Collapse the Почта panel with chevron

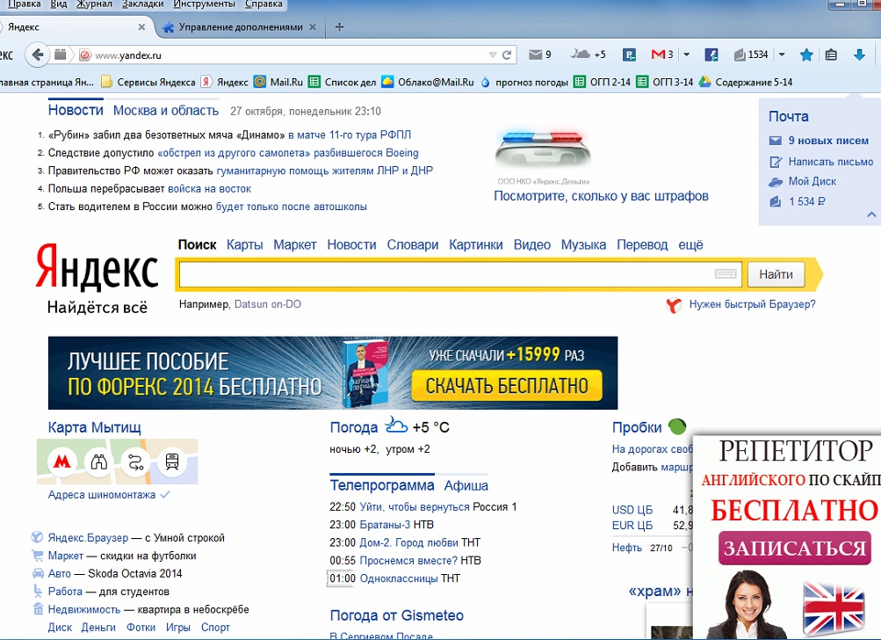click(871, 215)
